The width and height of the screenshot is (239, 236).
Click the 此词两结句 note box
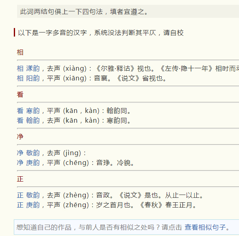(128, 11)
